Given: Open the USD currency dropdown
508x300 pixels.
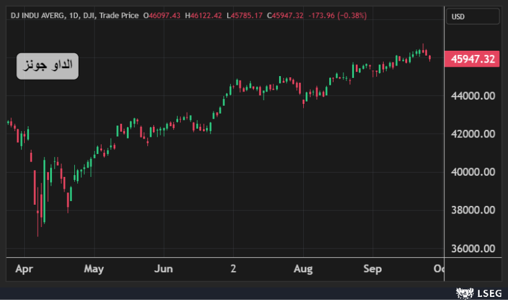Looking at the screenshot, I should [x=472, y=17].
